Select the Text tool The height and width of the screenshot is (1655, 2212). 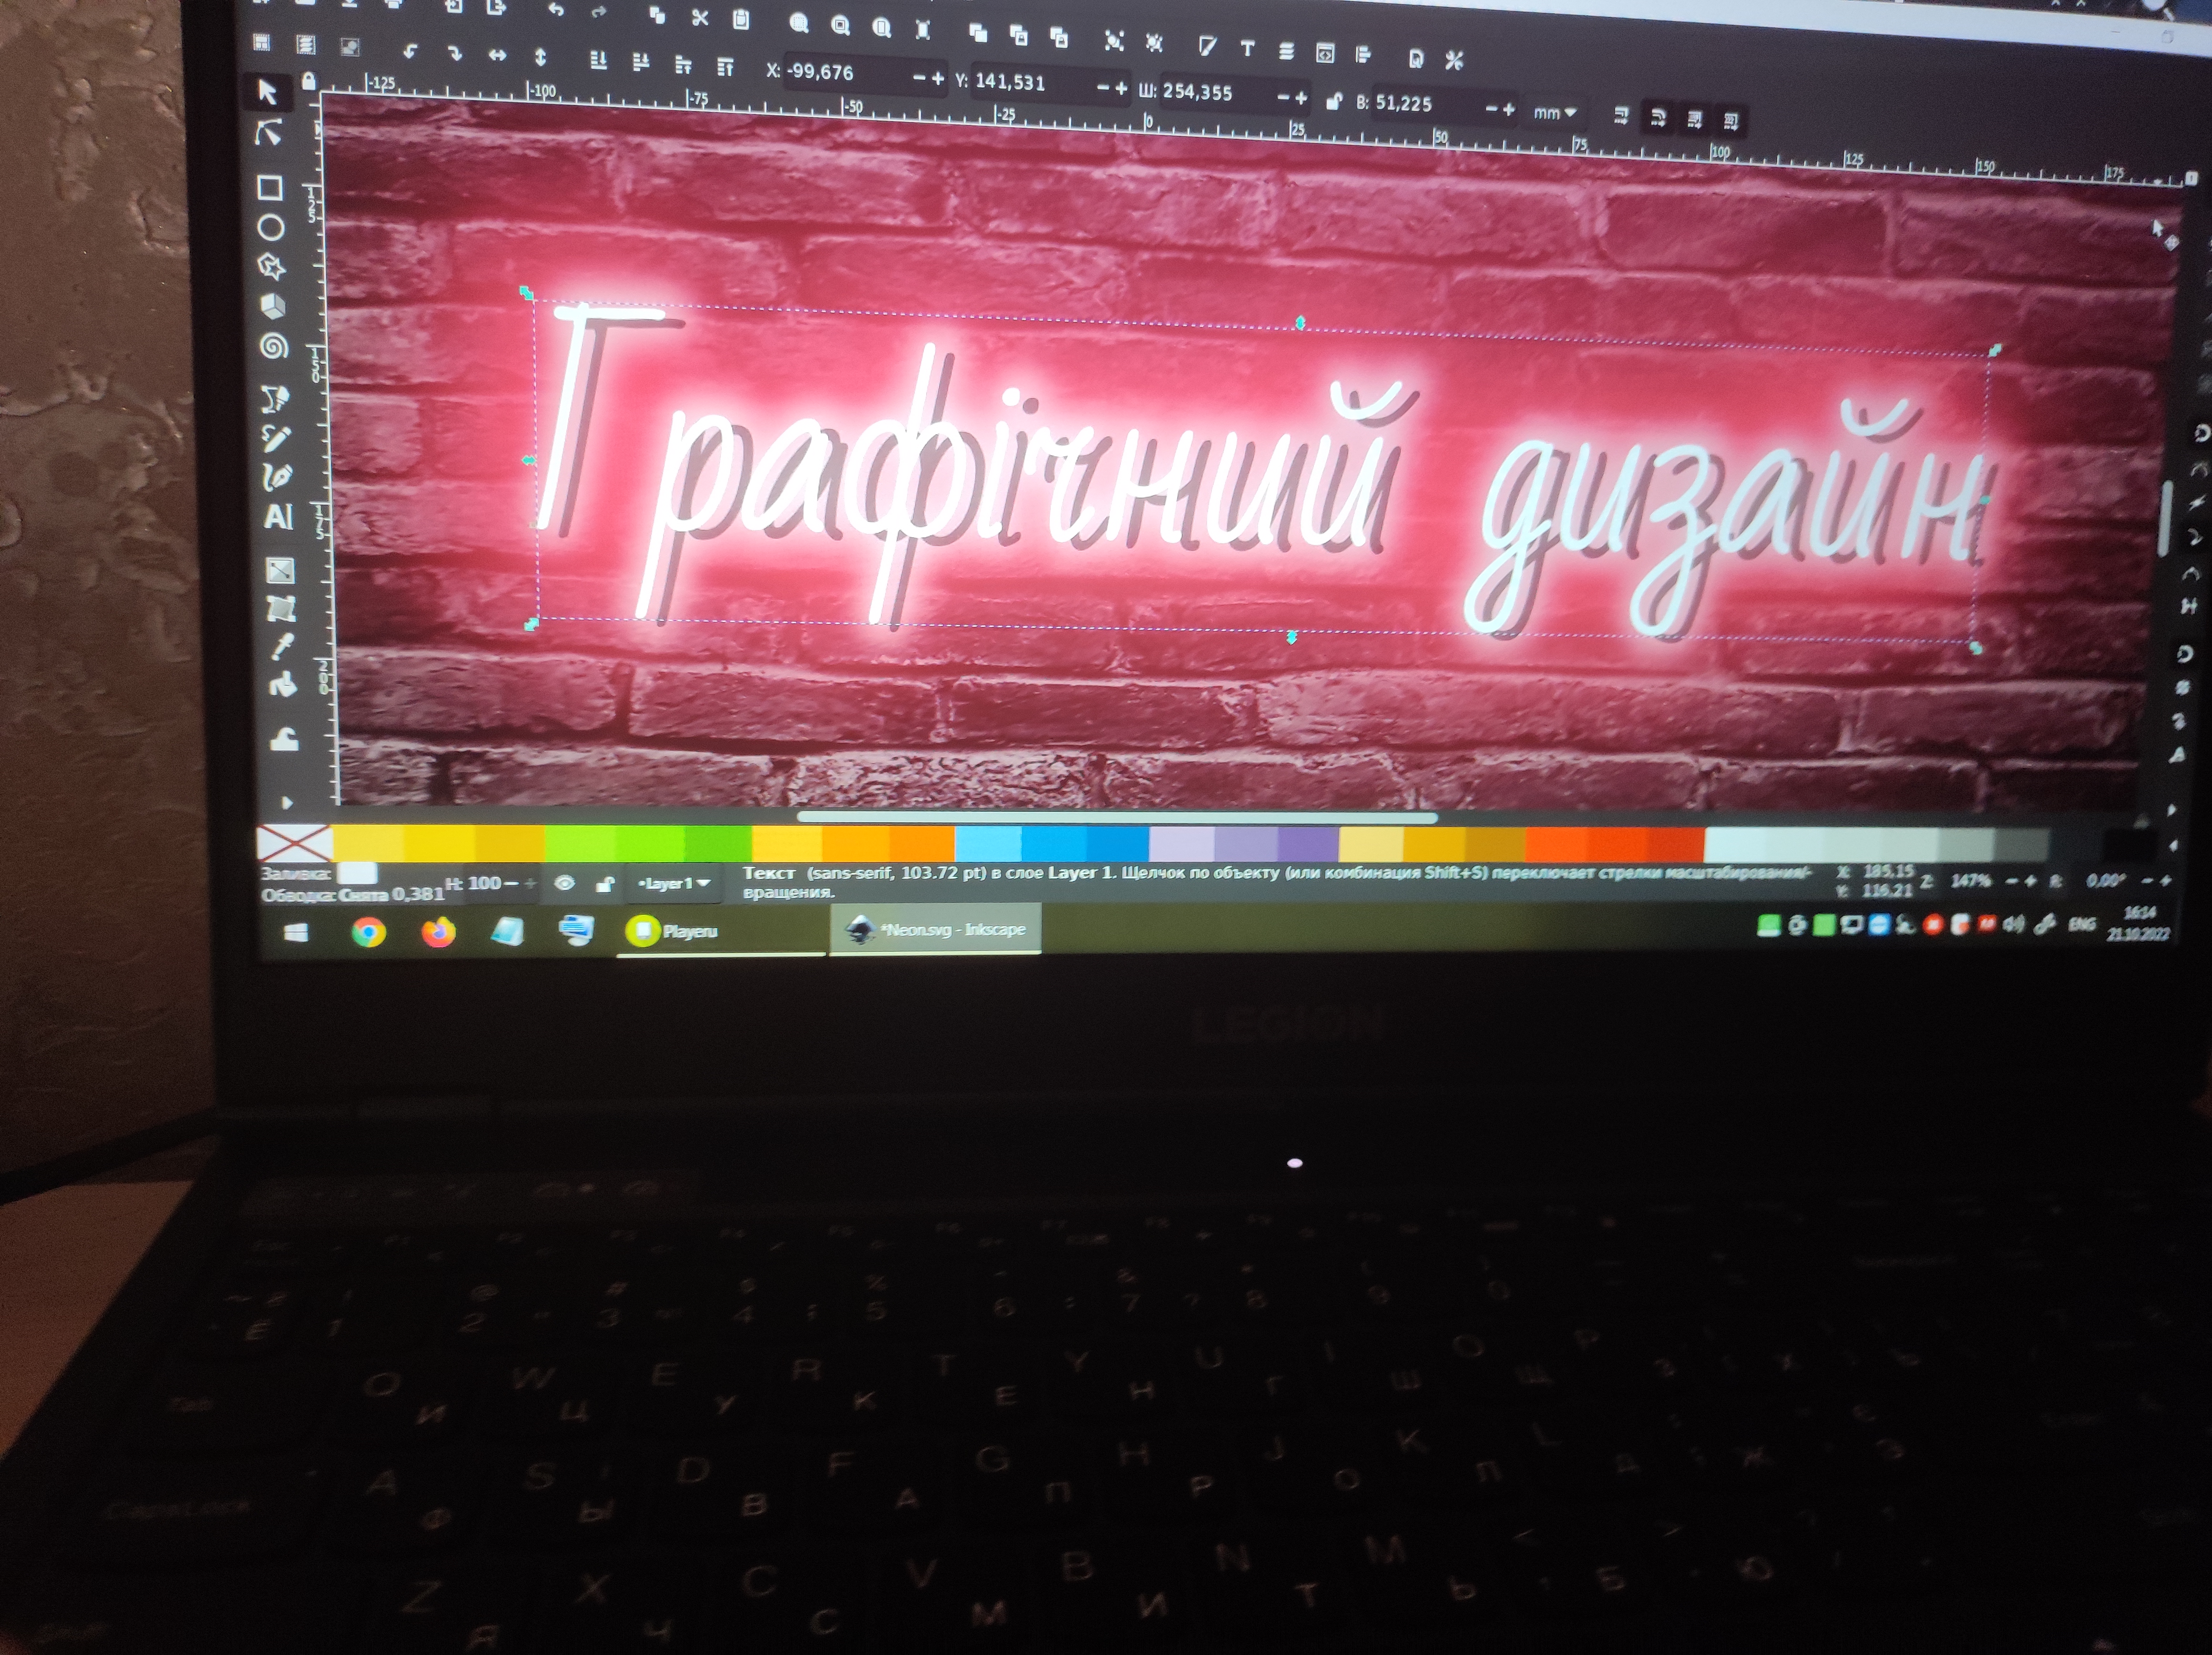click(x=278, y=517)
